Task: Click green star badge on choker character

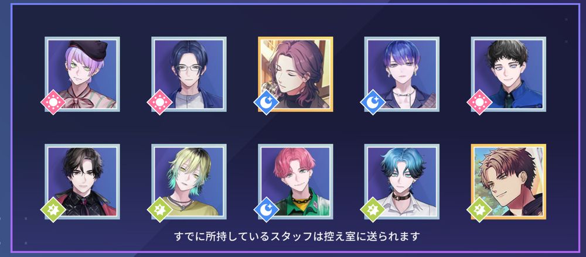Action: pos(373,210)
